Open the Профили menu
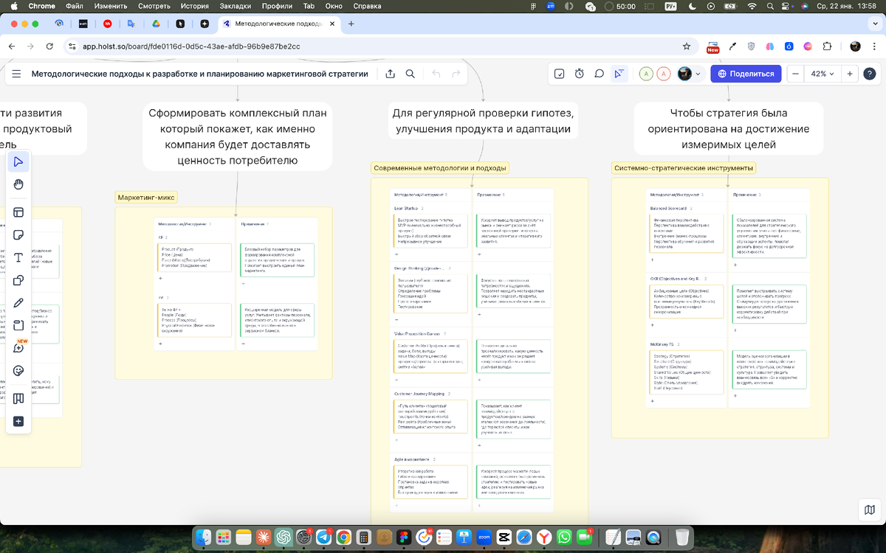Image resolution: width=886 pixels, height=553 pixels. click(277, 6)
